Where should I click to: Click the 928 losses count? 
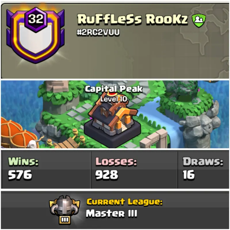tap(107, 175)
